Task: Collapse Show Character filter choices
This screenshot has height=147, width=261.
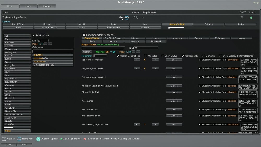Action: click(84, 35)
